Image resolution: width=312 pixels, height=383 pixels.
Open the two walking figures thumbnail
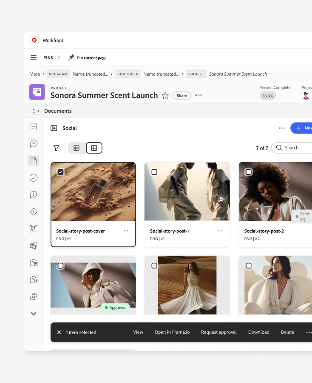187,192
